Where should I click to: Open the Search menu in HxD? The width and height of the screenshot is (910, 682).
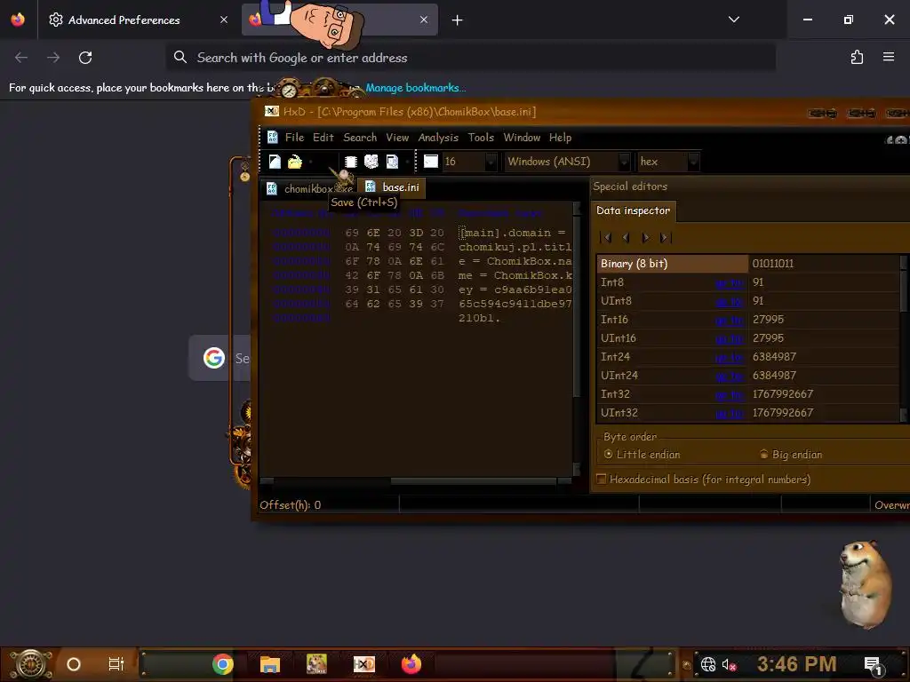point(360,138)
